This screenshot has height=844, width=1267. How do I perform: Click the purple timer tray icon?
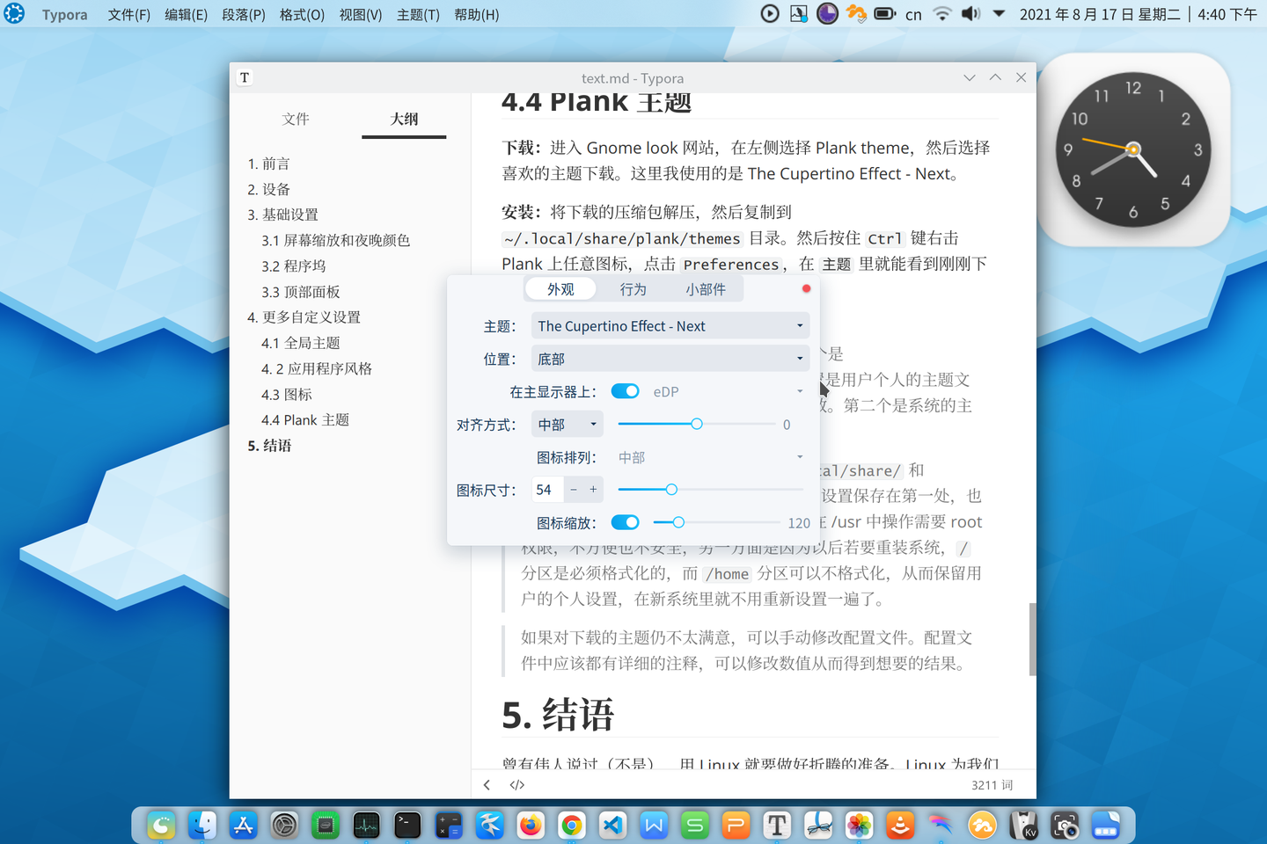827,13
